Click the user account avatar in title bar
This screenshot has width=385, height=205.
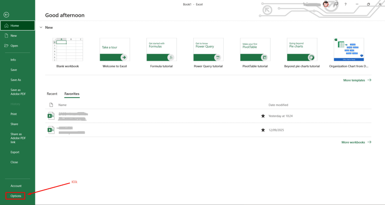326,4
